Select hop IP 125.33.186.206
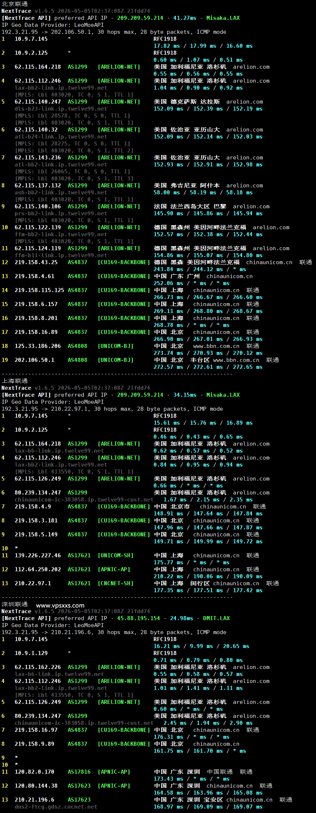Viewport: 316px width, 813px height. 38,346
